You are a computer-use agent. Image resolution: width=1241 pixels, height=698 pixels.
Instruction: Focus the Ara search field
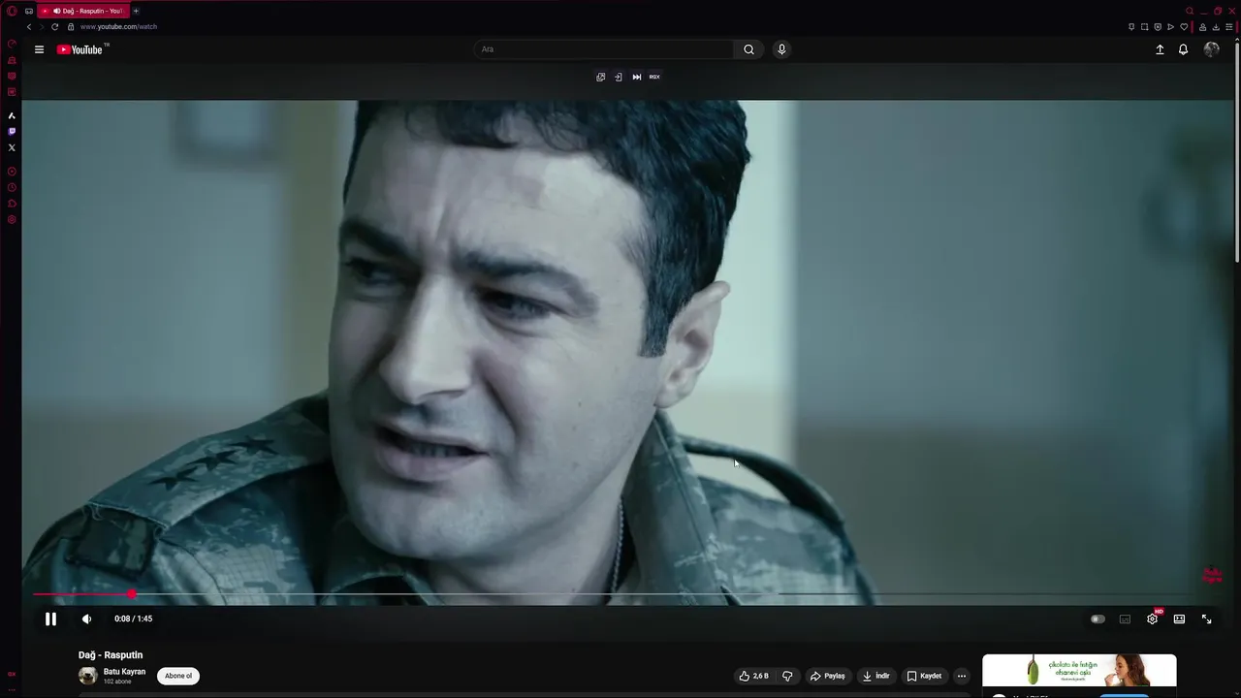point(603,49)
